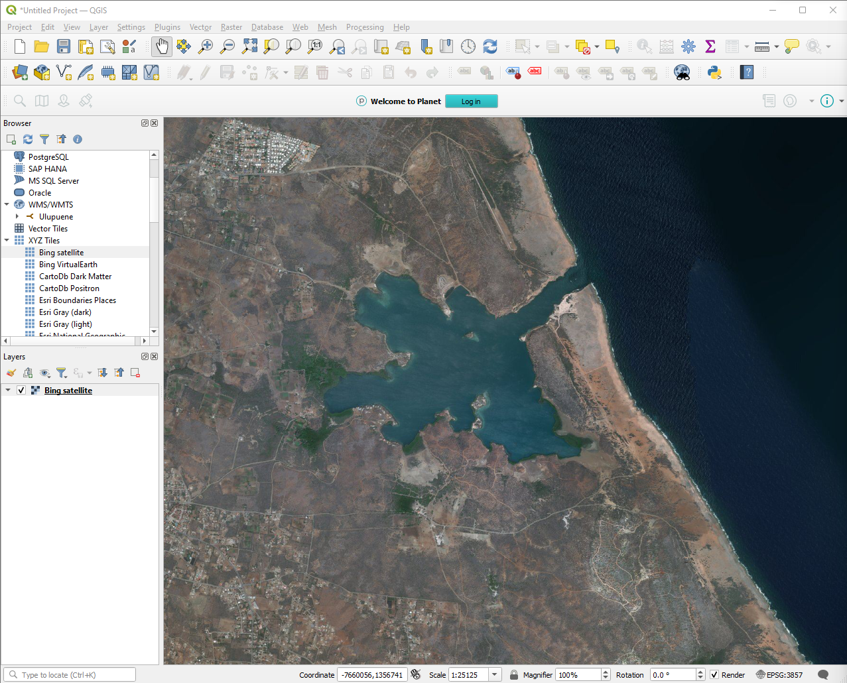Open the Scale dropdown list
This screenshot has width=847, height=683.
click(495, 675)
